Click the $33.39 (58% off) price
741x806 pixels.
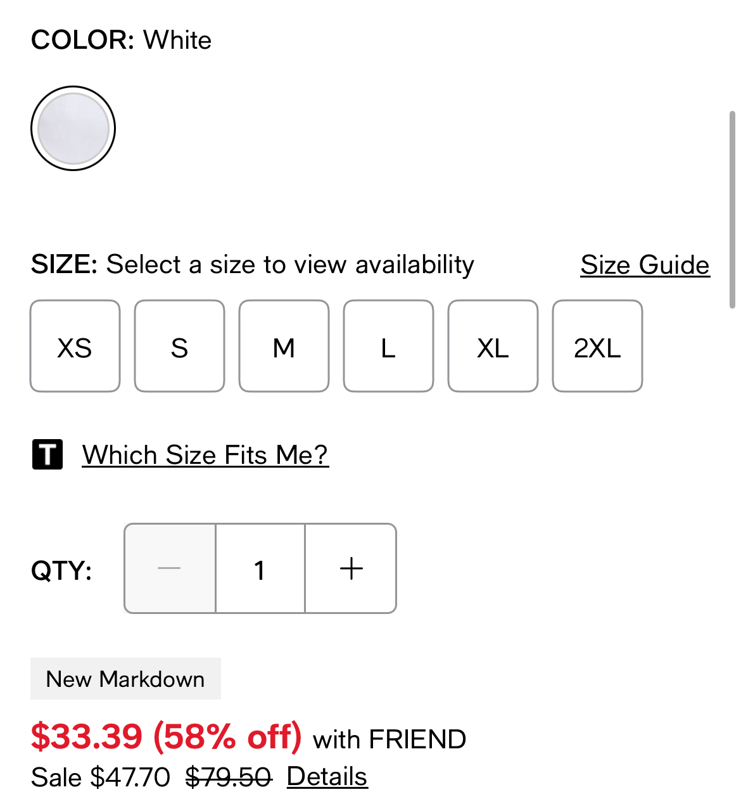coord(167,736)
